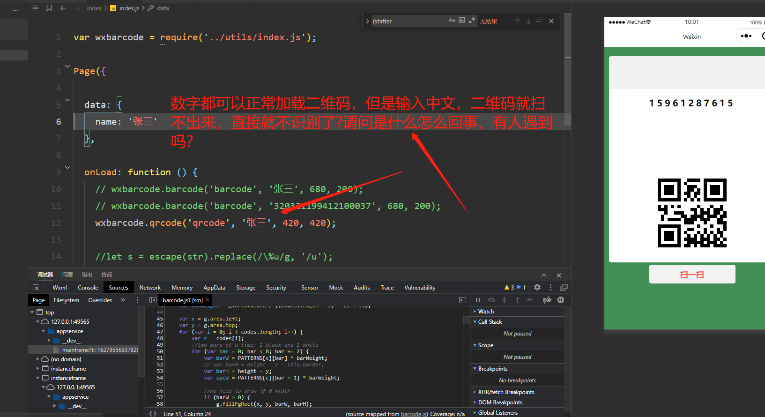Open the Storage devtools tab
Screen dimensions: 765x417
tap(246, 288)
